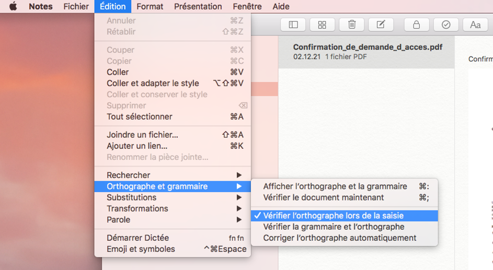493x270 pixels.
Task: Open the Format menu
Action: point(150,6)
